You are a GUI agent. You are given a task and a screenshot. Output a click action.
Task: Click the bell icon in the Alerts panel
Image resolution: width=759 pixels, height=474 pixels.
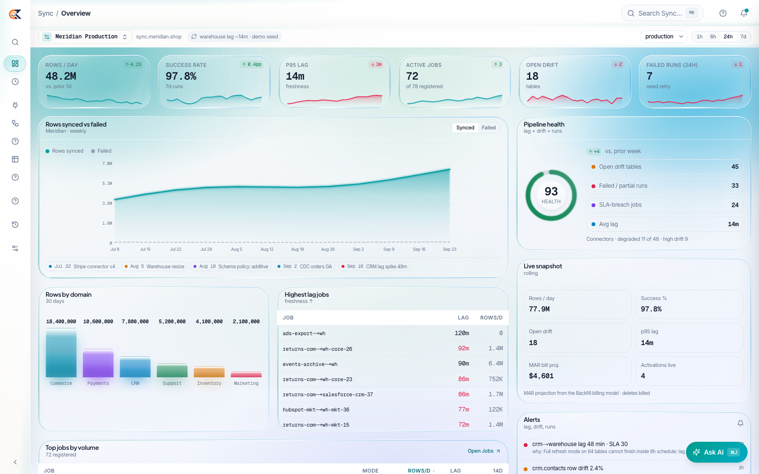[x=740, y=423]
